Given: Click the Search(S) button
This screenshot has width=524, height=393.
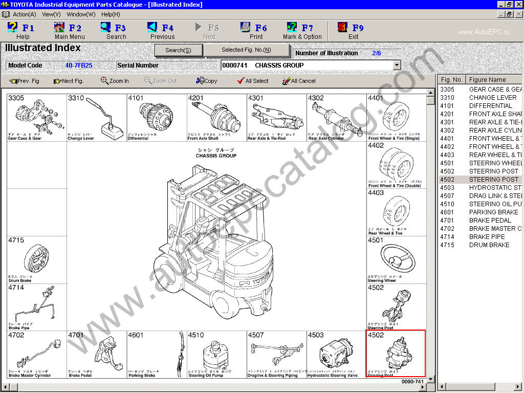Looking at the screenshot, I should (179, 50).
